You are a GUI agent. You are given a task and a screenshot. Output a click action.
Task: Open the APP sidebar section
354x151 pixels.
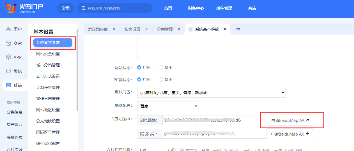(14, 57)
